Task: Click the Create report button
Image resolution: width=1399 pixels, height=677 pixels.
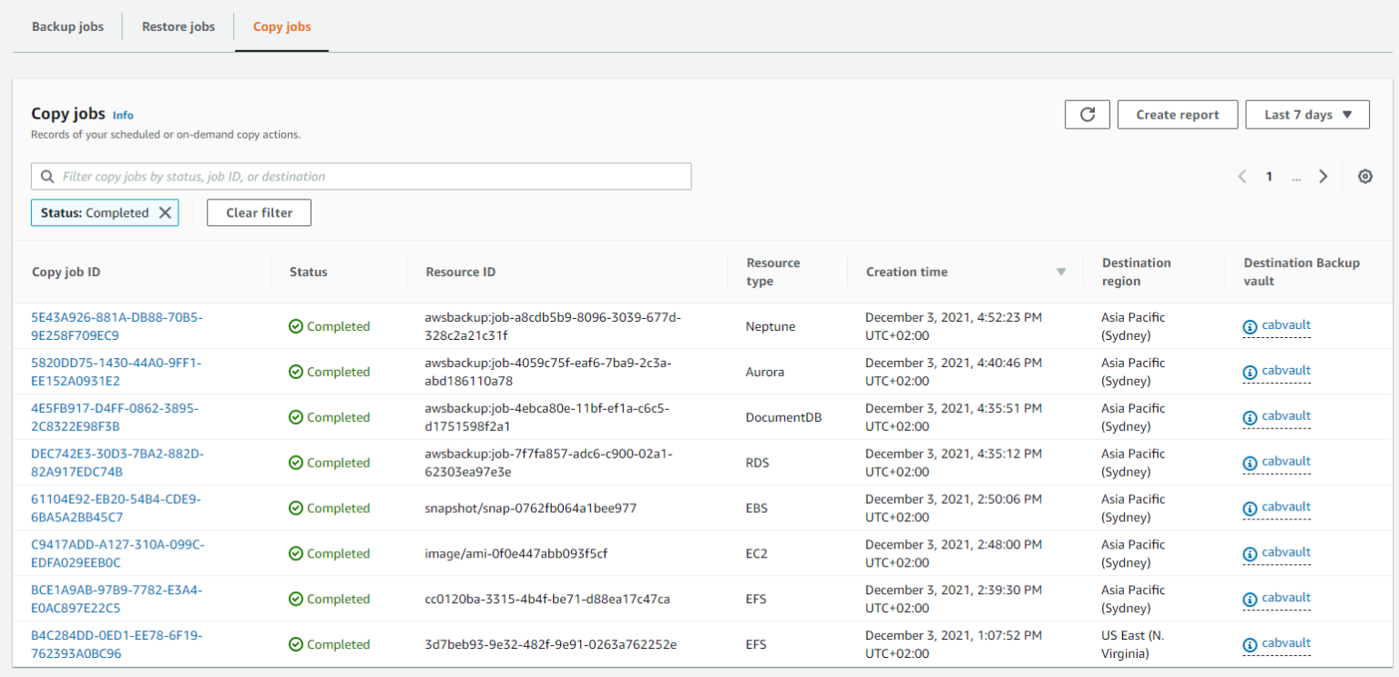Action: pos(1178,114)
